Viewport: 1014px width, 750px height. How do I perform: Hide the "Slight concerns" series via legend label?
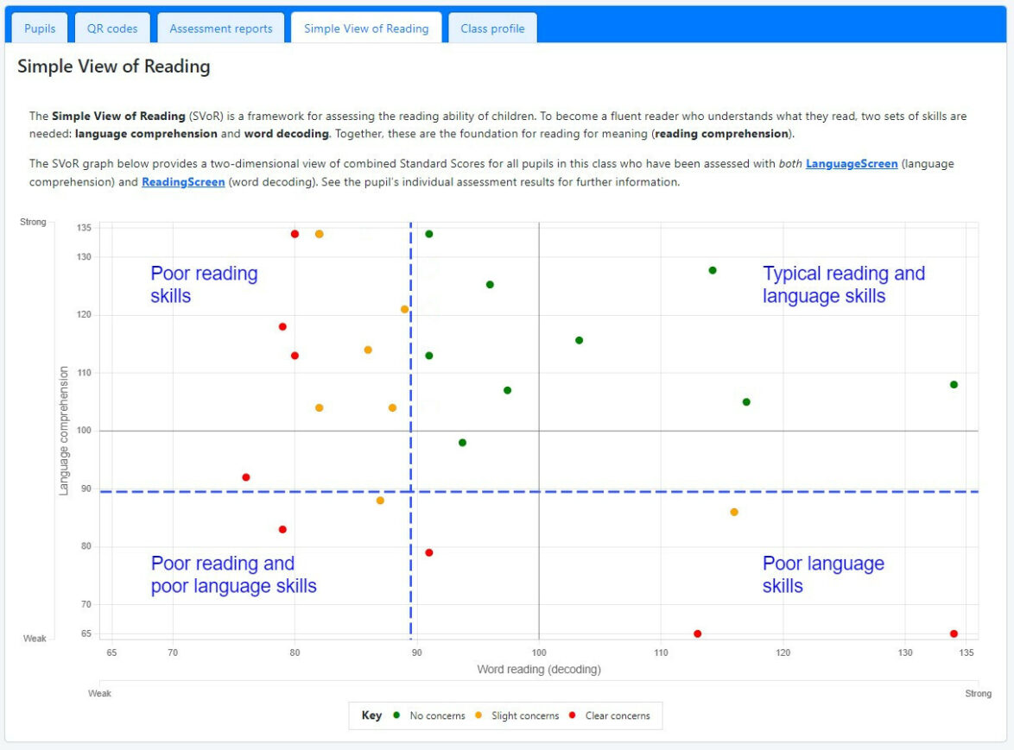(524, 715)
